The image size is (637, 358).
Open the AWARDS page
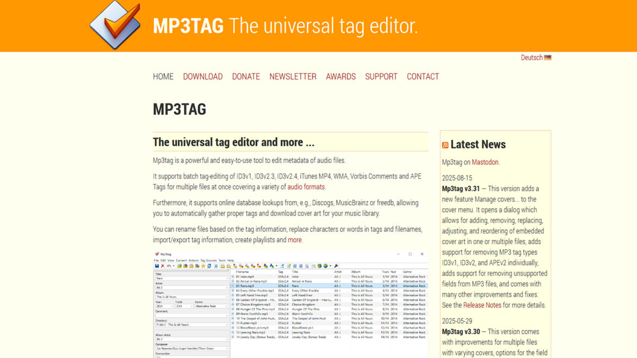341,76
